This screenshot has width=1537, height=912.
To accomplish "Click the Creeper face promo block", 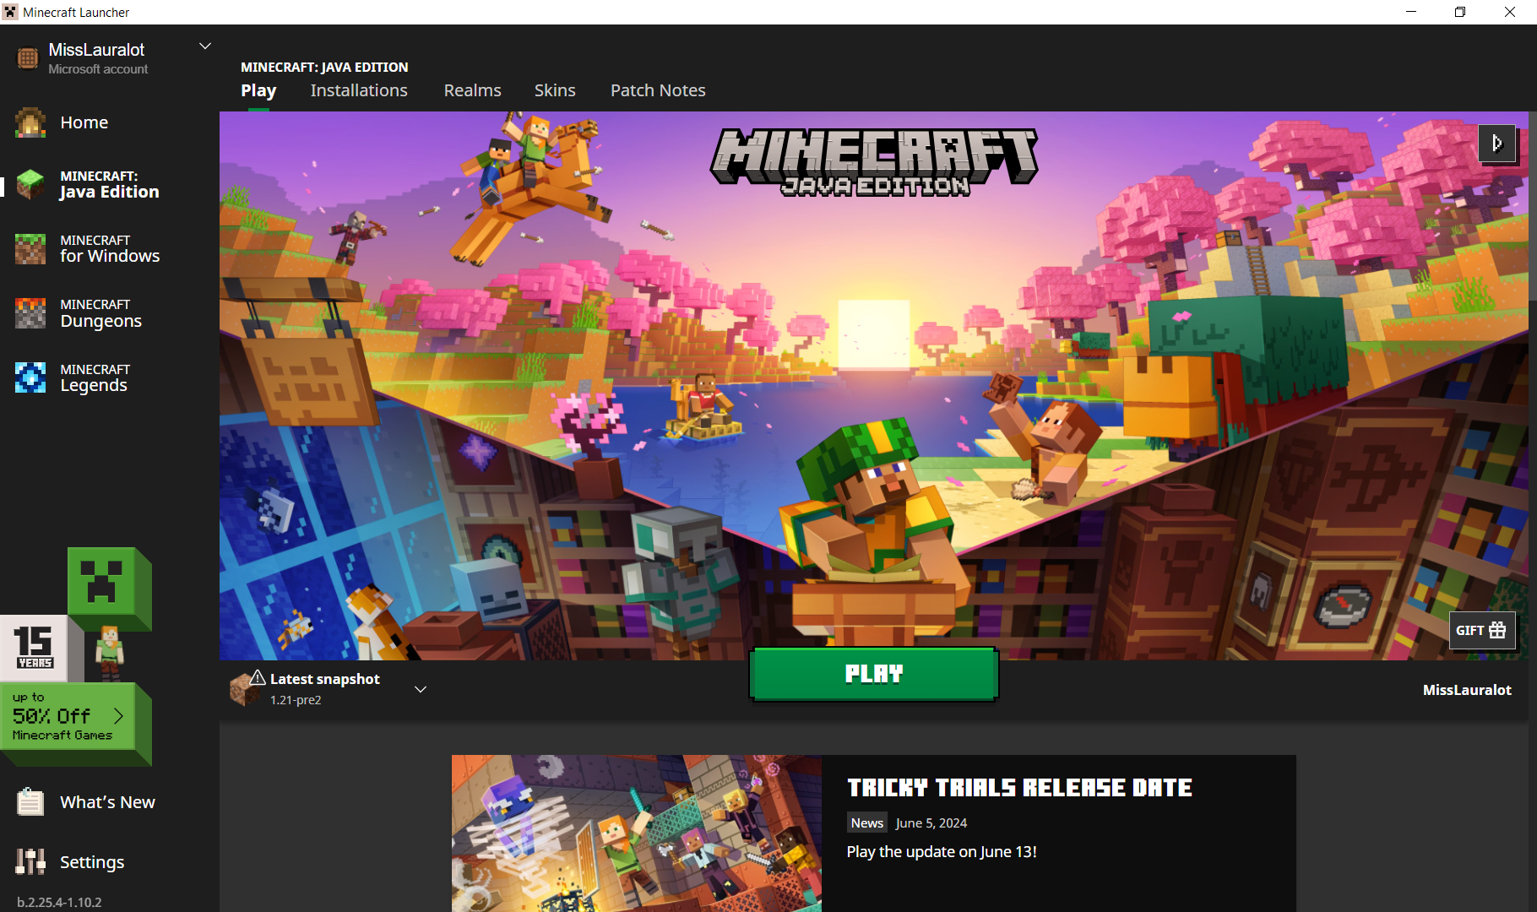I will click(101, 581).
